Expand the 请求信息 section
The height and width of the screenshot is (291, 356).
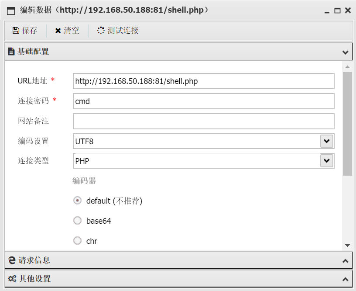pos(346,261)
